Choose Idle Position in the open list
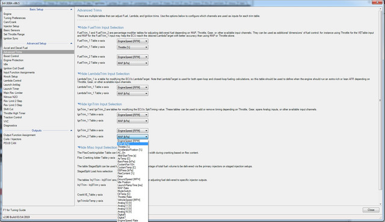This screenshot has width=385, height=222. point(132,182)
